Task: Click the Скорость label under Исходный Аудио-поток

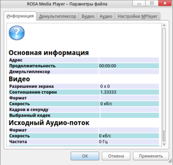Action: point(19,136)
